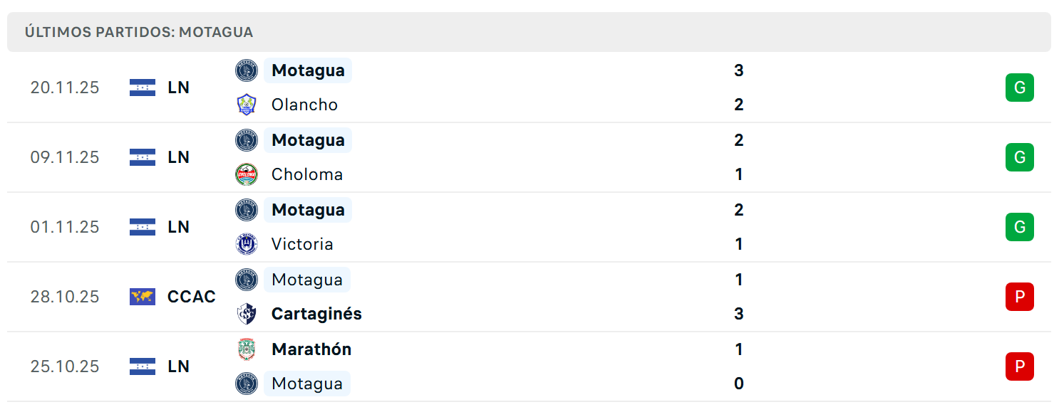Click the green G badge for Olancho match
This screenshot has width=1064, height=412.
pyautogui.click(x=1019, y=88)
